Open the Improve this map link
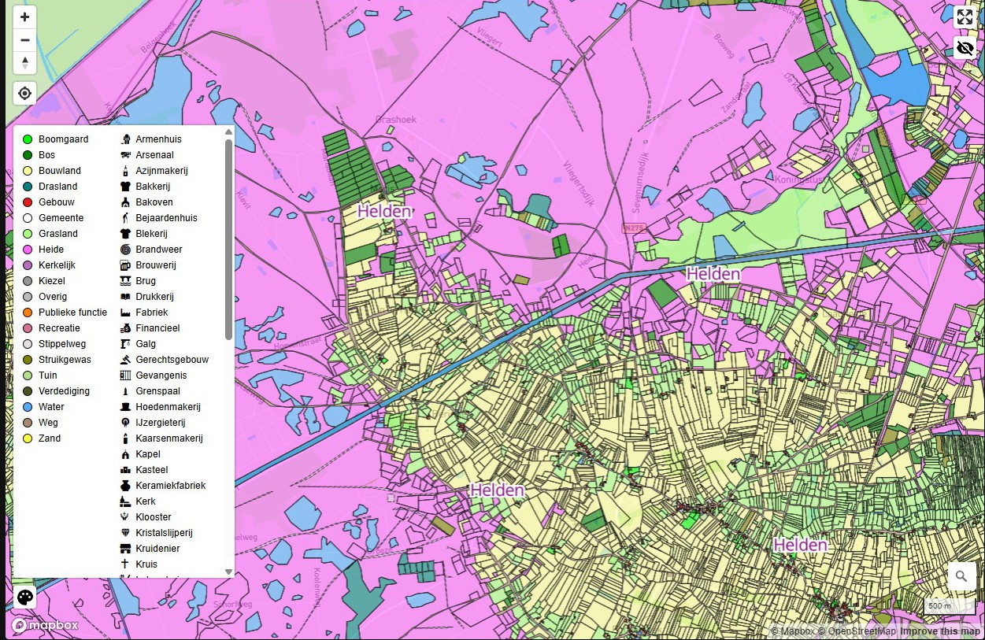985x640 pixels. 940,631
